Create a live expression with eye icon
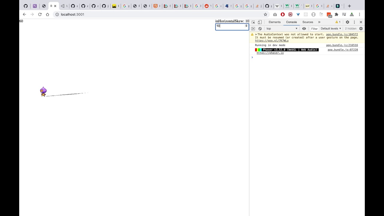 tap(304, 29)
